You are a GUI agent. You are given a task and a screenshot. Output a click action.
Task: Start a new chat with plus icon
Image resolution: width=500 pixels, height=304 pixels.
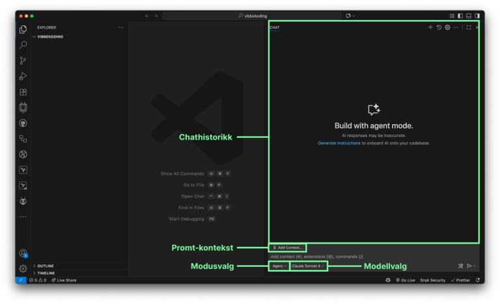(430, 27)
